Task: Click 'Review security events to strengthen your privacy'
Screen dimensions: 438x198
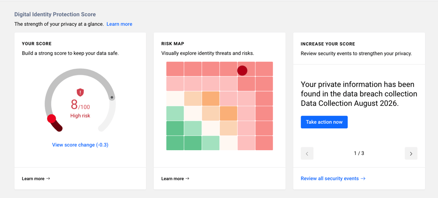Action: (x=356, y=53)
